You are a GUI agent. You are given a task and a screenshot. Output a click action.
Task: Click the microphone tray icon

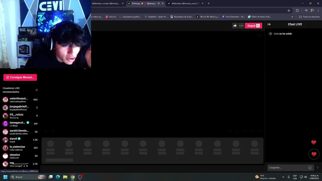pyautogui.click(x=289, y=177)
